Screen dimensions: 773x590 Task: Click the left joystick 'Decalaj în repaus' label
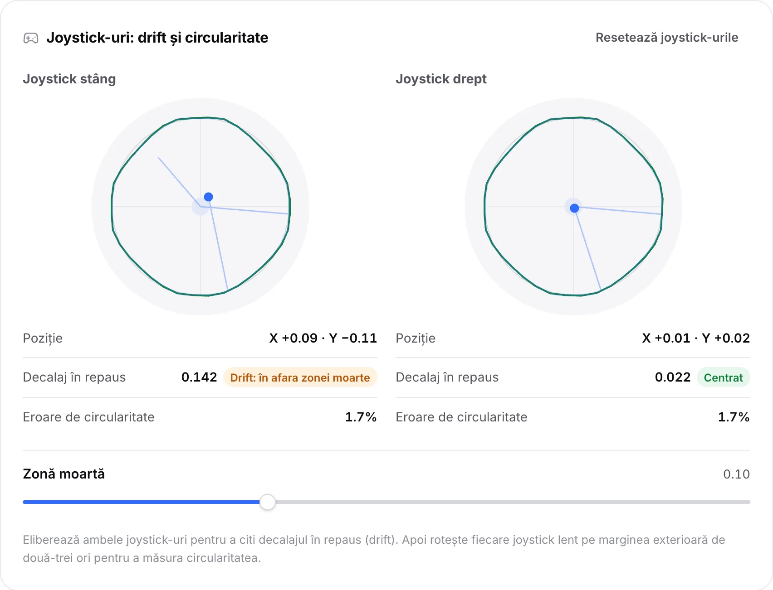(74, 377)
